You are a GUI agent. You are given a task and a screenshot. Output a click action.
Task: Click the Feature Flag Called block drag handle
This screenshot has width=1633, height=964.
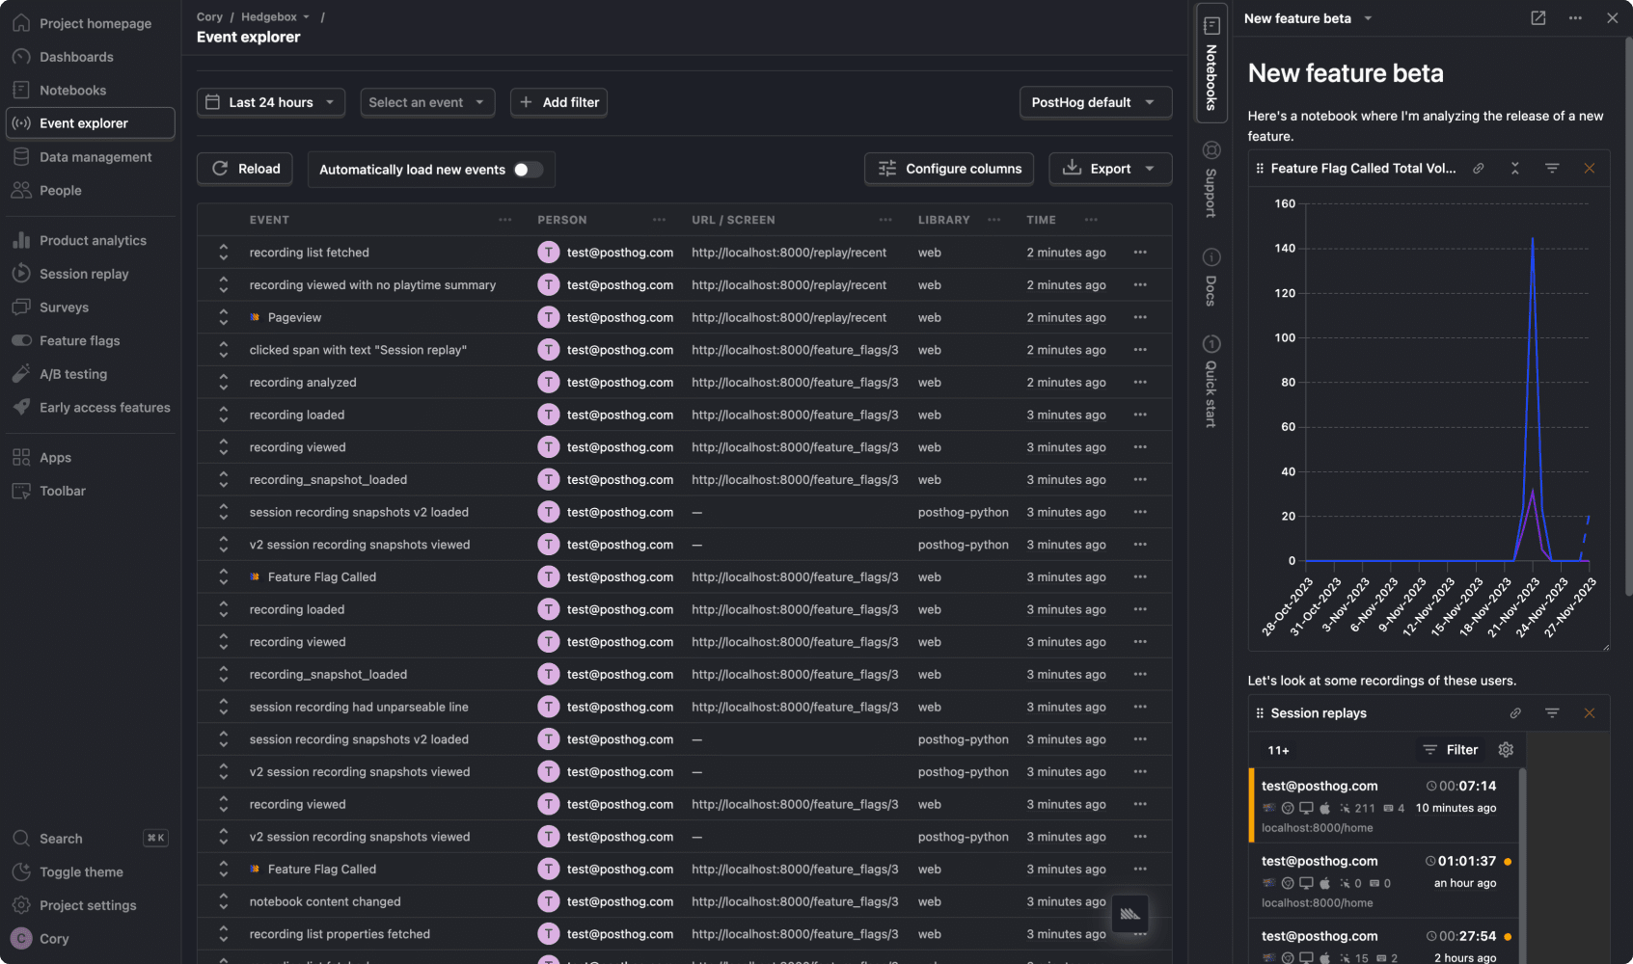(x=1260, y=168)
